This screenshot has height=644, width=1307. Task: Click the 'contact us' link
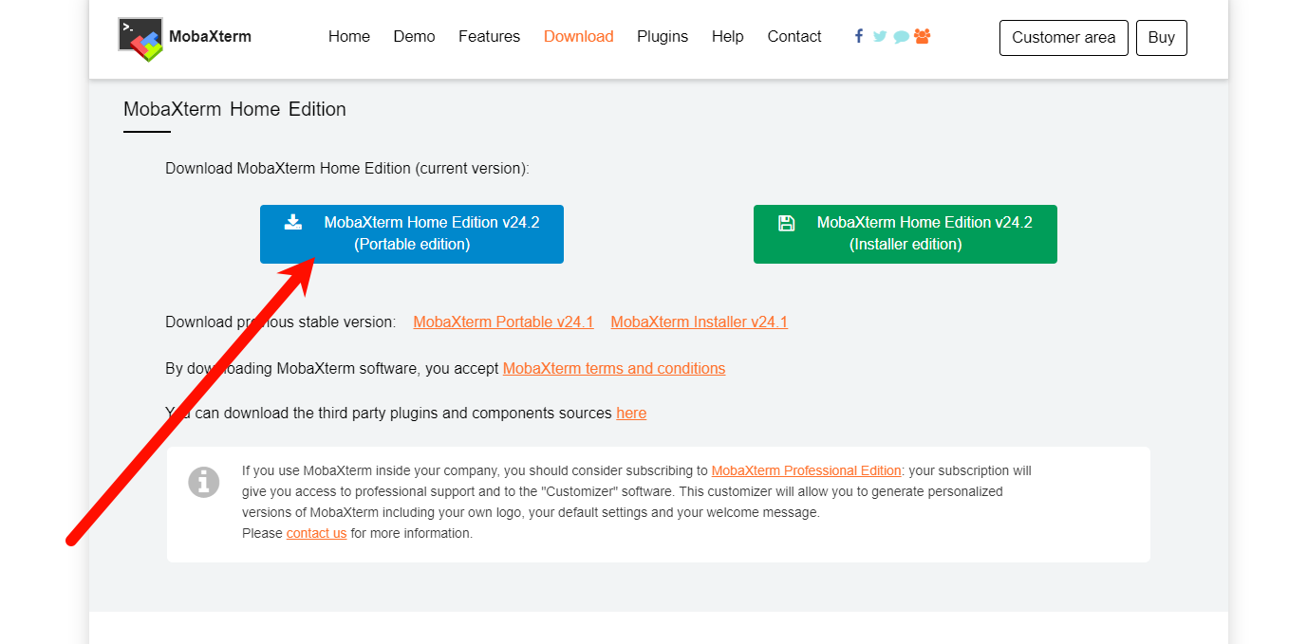pos(317,533)
